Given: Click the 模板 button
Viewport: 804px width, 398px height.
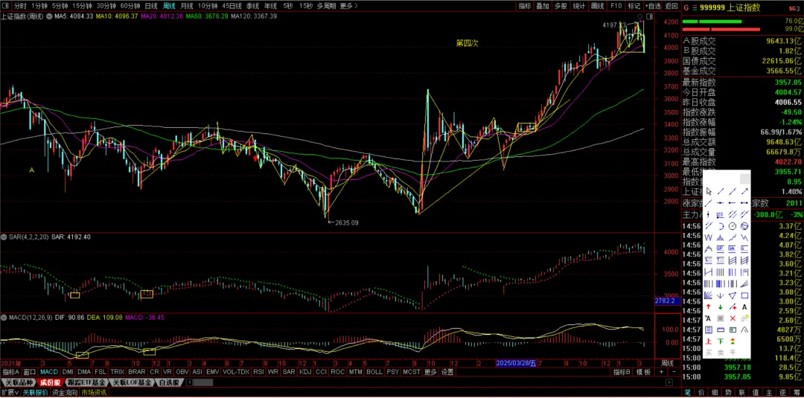Looking at the screenshot, I should tap(643, 372).
